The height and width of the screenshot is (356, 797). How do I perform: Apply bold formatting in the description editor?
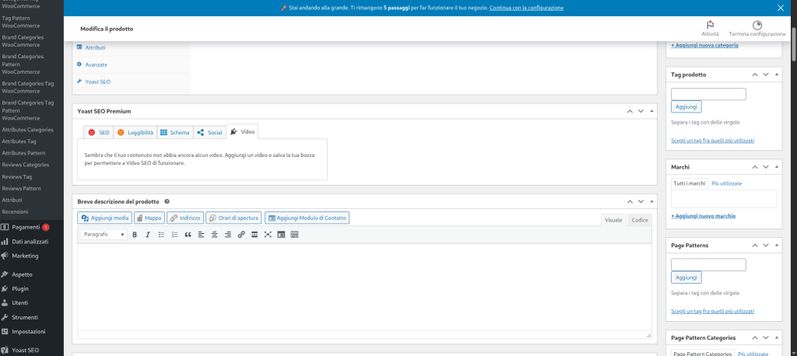tap(135, 234)
